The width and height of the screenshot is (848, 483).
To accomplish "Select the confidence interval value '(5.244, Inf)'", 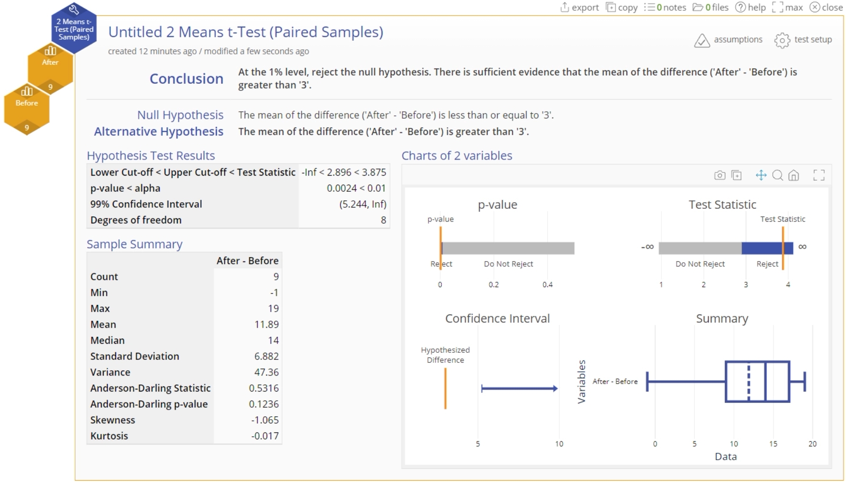I will (363, 204).
